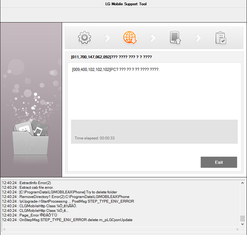Click the phone upload step icon
247x235 pixels.
pos(175,38)
